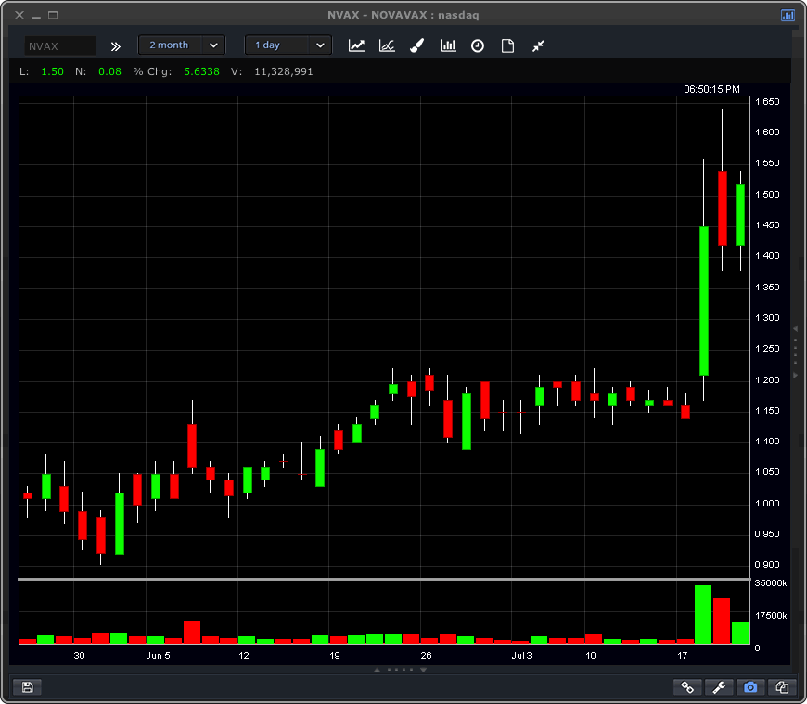This screenshot has width=807, height=704.
Task: Take a chart snapshot with camera icon
Action: (x=750, y=687)
